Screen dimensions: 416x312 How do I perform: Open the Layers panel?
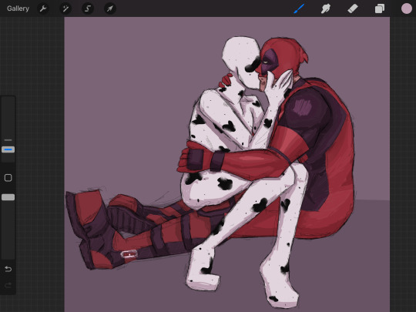(380, 8)
